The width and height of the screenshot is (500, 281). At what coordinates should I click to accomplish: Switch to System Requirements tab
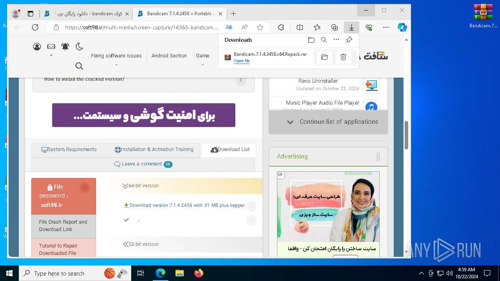(68, 150)
